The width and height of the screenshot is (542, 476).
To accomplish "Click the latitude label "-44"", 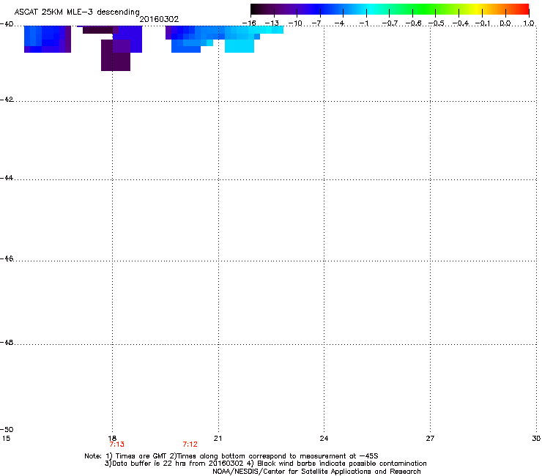I will [x=7, y=178].
